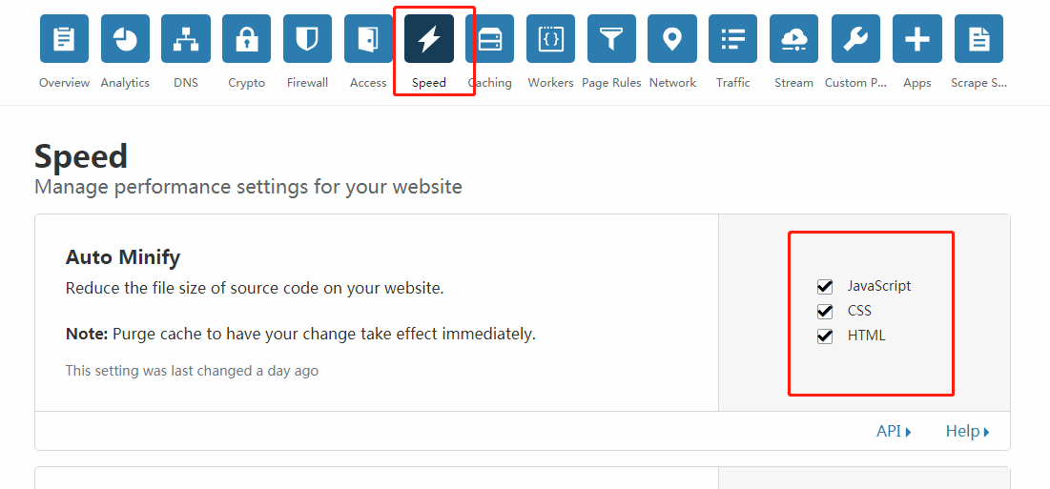Open the Firewall shield icon

tap(307, 39)
